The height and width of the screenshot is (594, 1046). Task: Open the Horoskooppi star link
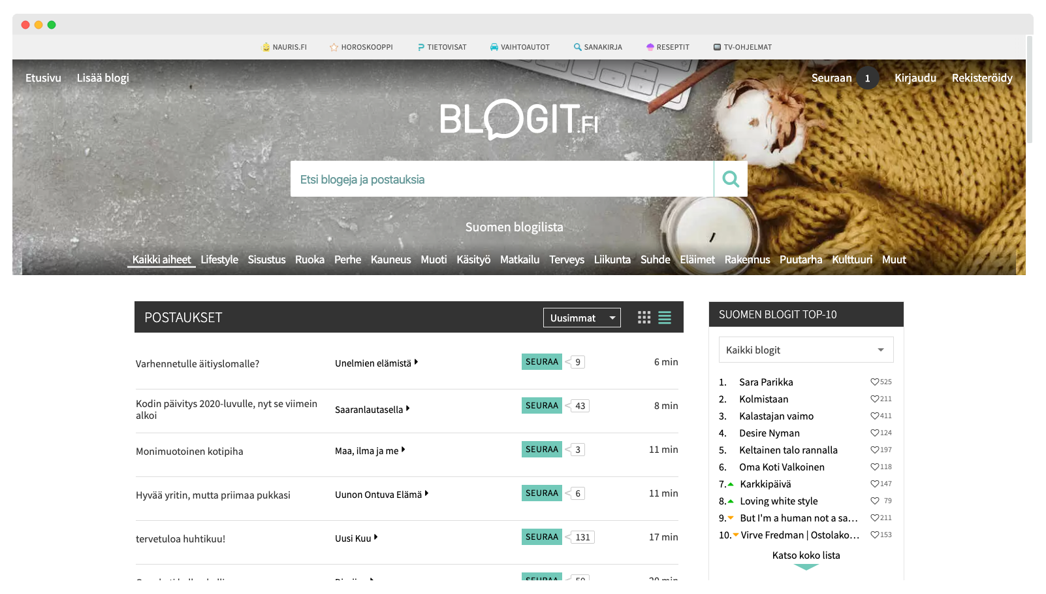click(x=361, y=47)
